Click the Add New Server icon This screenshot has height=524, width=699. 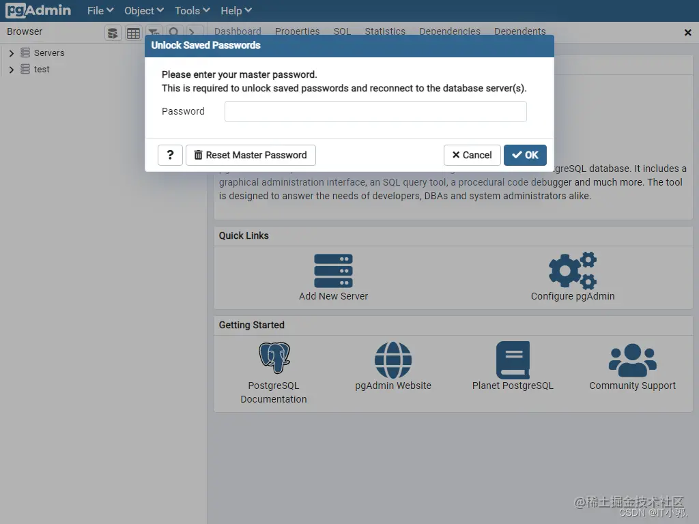(333, 271)
